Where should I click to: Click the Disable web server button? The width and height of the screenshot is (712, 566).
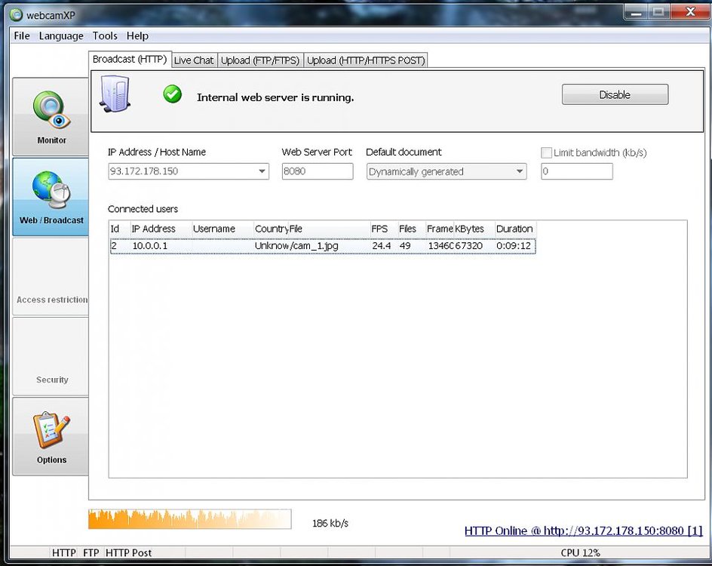[615, 94]
